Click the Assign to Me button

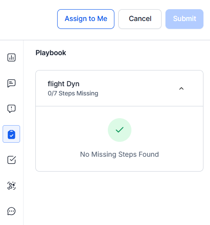click(x=86, y=19)
